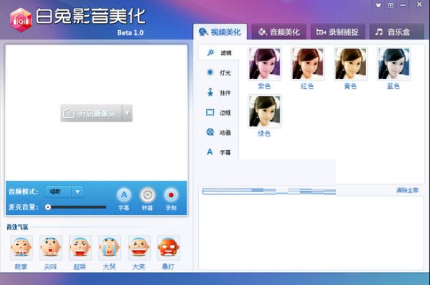The width and height of the screenshot is (430, 285).
Task: Choose the 边框 frame category in sidebar
Action: pyautogui.click(x=219, y=113)
